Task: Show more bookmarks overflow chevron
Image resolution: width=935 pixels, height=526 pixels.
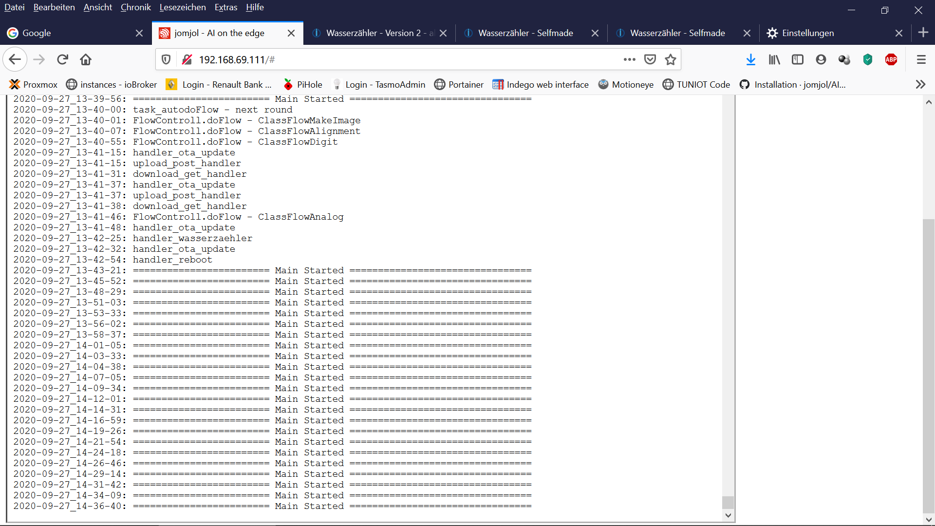Action: [920, 84]
